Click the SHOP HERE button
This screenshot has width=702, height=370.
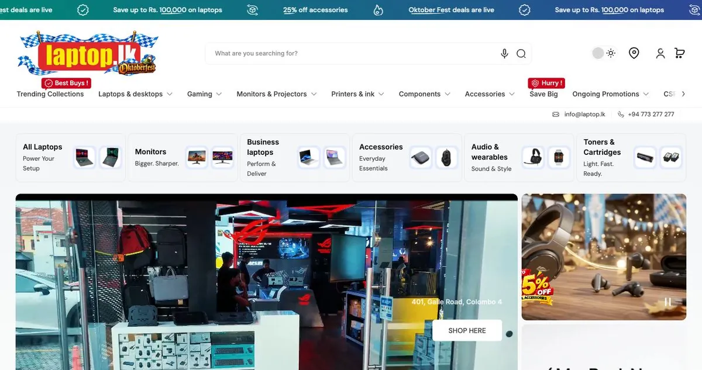pyautogui.click(x=467, y=330)
